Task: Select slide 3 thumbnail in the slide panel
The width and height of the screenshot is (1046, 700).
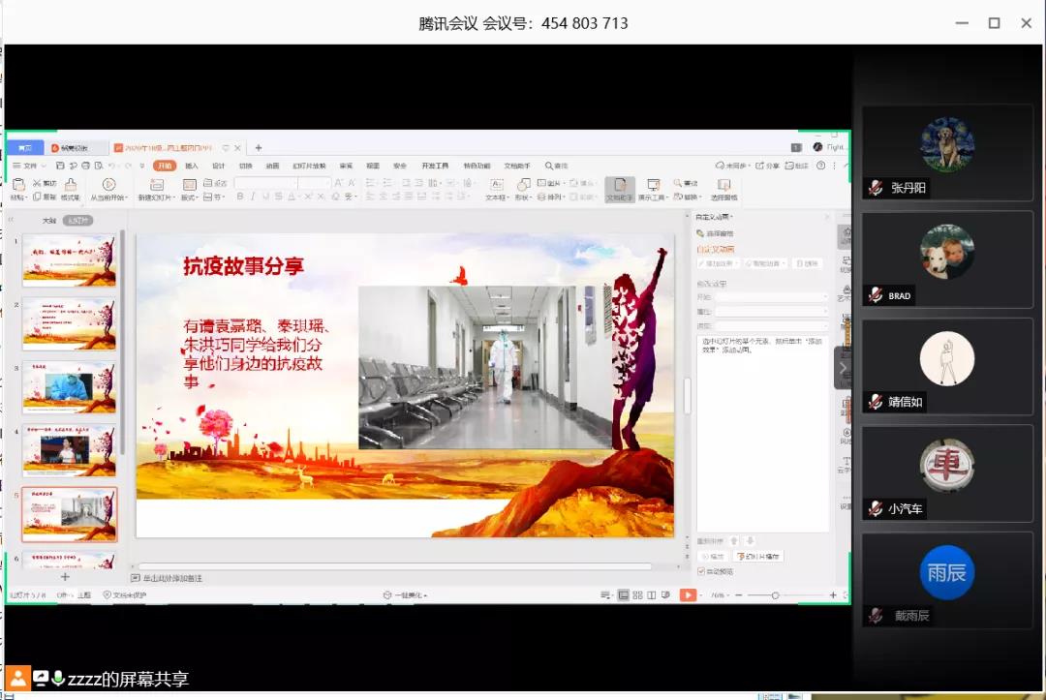Action: [x=69, y=387]
